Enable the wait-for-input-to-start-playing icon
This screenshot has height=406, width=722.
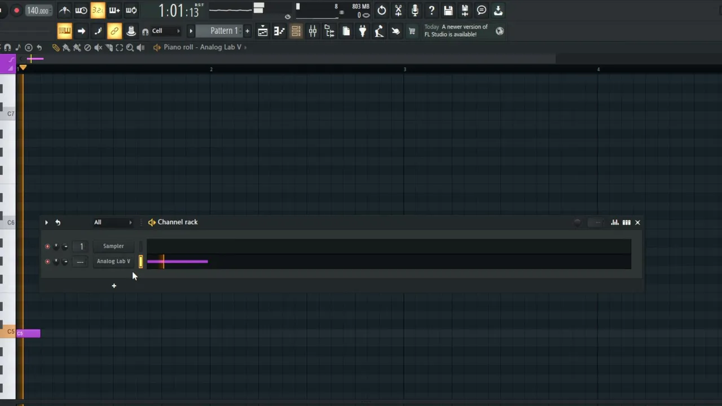pyautogui.click(x=81, y=10)
